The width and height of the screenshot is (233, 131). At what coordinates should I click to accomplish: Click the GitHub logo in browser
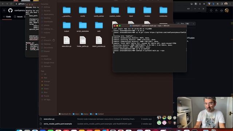pos(11,11)
